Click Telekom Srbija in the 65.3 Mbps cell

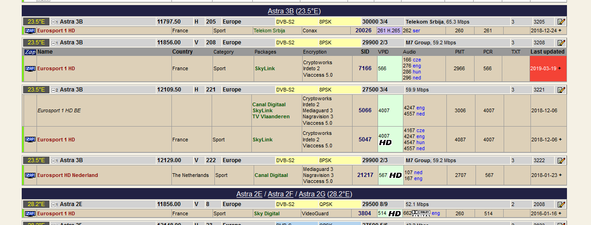click(425, 22)
